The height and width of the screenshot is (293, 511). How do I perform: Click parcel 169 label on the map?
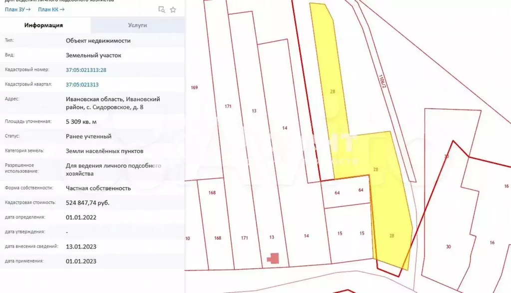pos(194,87)
